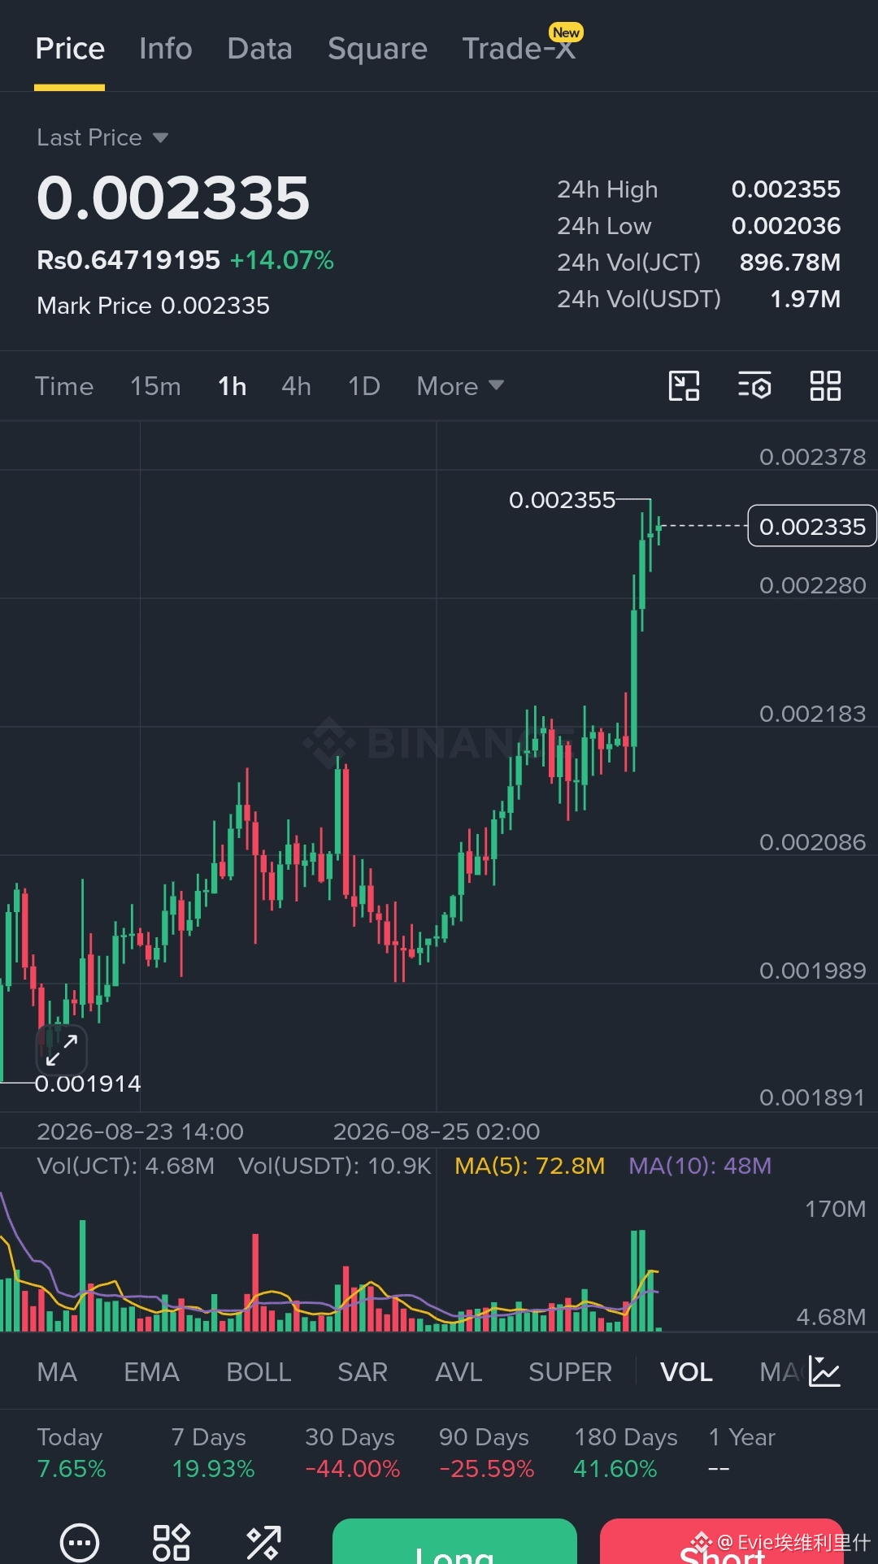
Task: Open the indicator settings chart icon
Action: [824, 1372]
